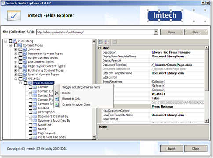Click the Imtech logo in the header
The image size is (213, 158).
[165, 15]
